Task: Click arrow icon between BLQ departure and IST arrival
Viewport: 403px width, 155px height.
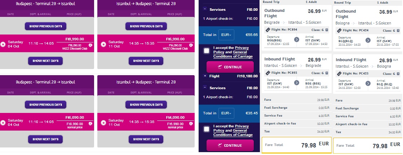Action: coord(368,40)
